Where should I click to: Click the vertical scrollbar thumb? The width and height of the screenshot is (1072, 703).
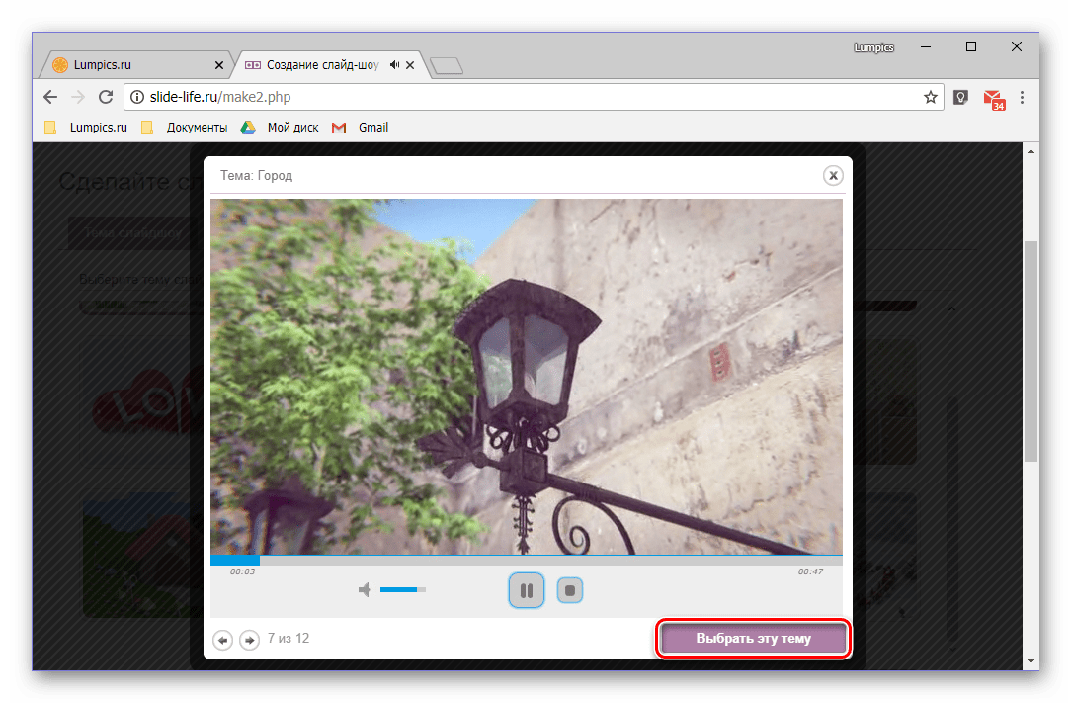[x=1031, y=352]
